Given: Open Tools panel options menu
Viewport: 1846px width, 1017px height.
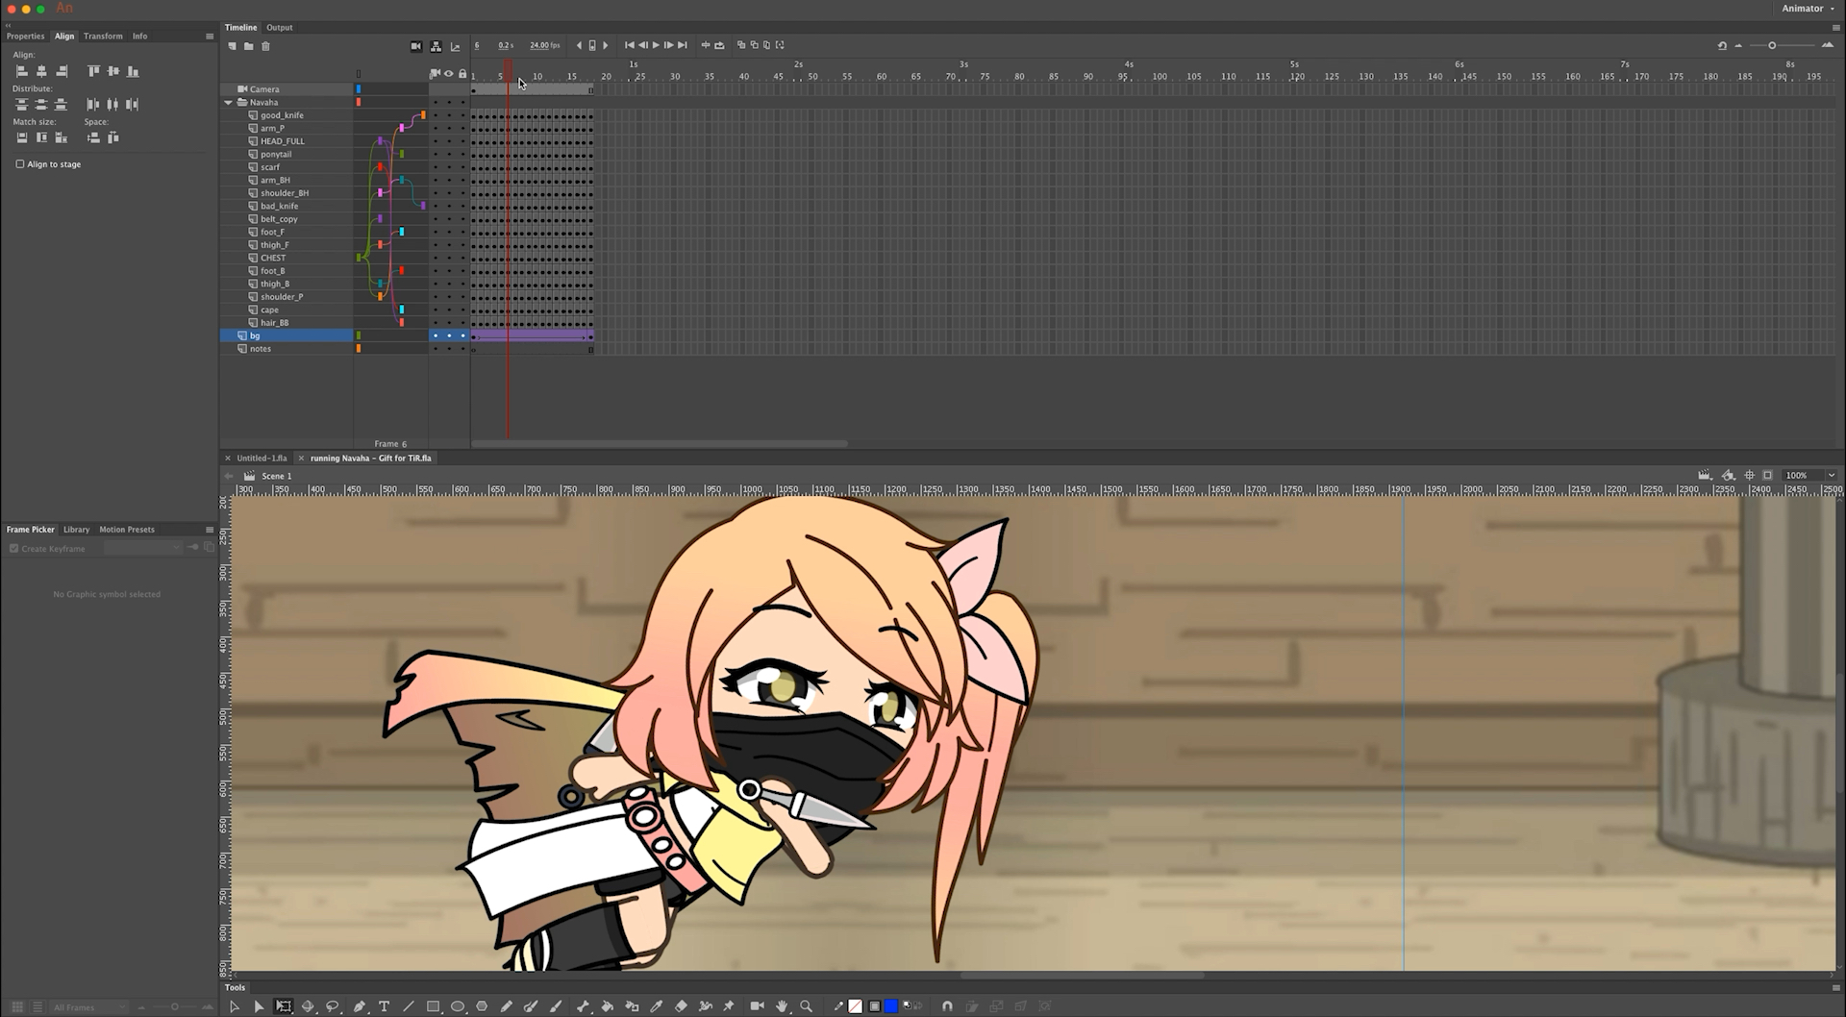Looking at the screenshot, I should [x=1835, y=987].
